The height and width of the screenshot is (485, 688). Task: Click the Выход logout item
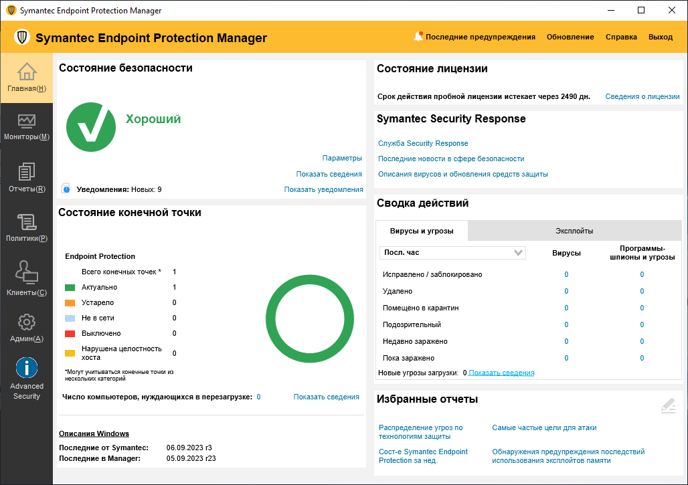tap(661, 37)
